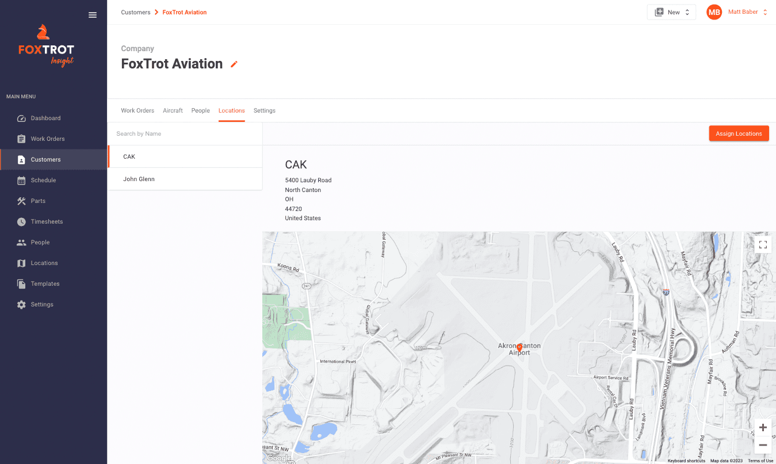776x464 pixels.
Task: Open the map Terms of Use link
Action: (x=760, y=461)
